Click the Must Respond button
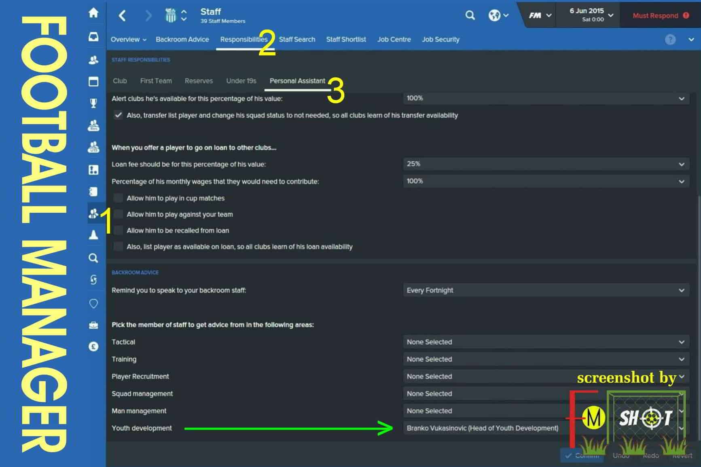The image size is (701, 467). 661,15
